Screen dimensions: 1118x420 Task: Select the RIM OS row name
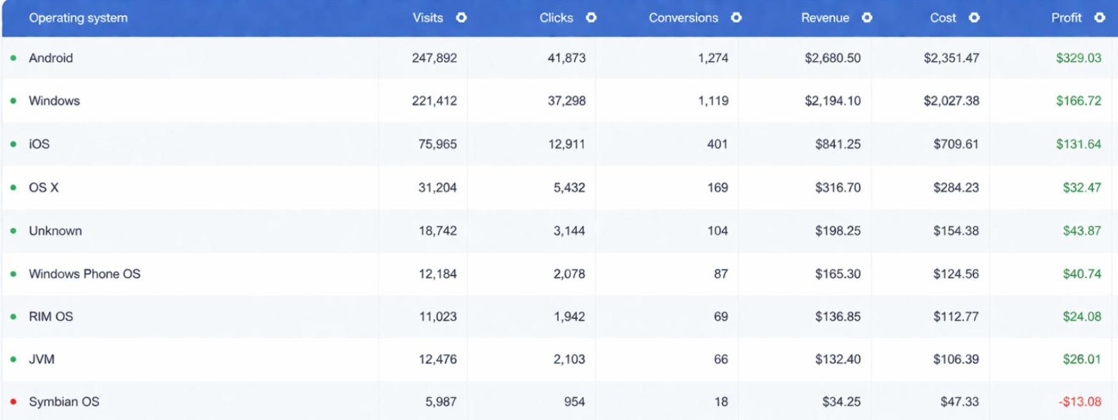[x=51, y=317]
